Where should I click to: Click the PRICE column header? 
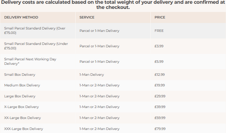tap(160, 18)
